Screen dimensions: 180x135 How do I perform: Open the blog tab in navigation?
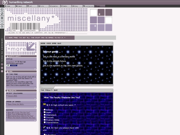77,6
